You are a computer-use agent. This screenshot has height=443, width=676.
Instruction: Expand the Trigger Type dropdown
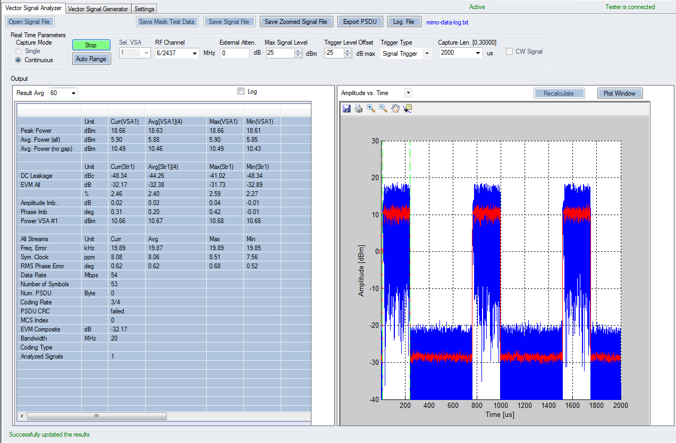[426, 53]
